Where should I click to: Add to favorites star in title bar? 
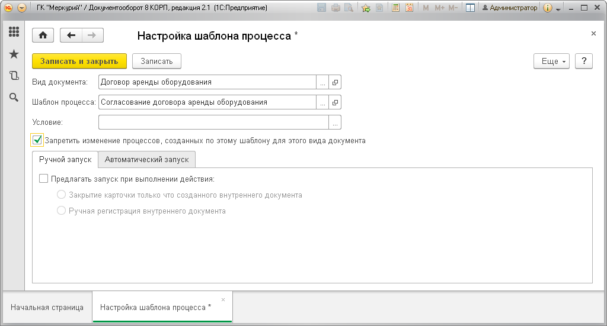[x=366, y=8]
